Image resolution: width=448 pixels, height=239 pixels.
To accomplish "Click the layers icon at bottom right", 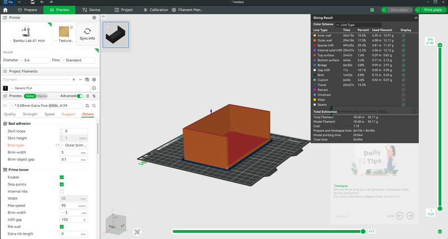I will [440, 231].
